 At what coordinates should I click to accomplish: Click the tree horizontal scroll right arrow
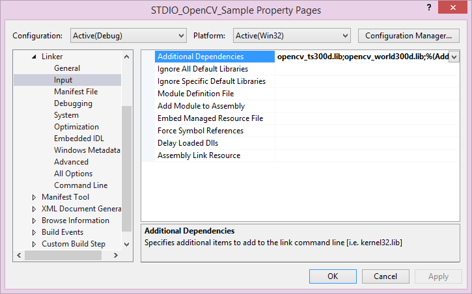116,255
